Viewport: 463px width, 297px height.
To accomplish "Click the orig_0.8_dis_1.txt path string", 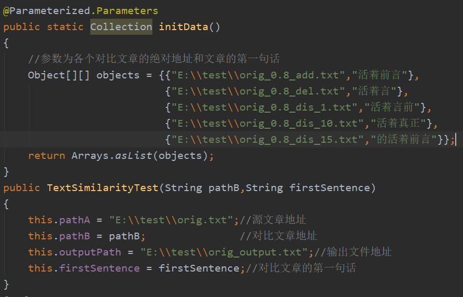I will pyautogui.click(x=264, y=107).
